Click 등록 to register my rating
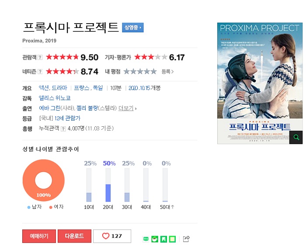The image size is (306, 250). [x=167, y=72]
